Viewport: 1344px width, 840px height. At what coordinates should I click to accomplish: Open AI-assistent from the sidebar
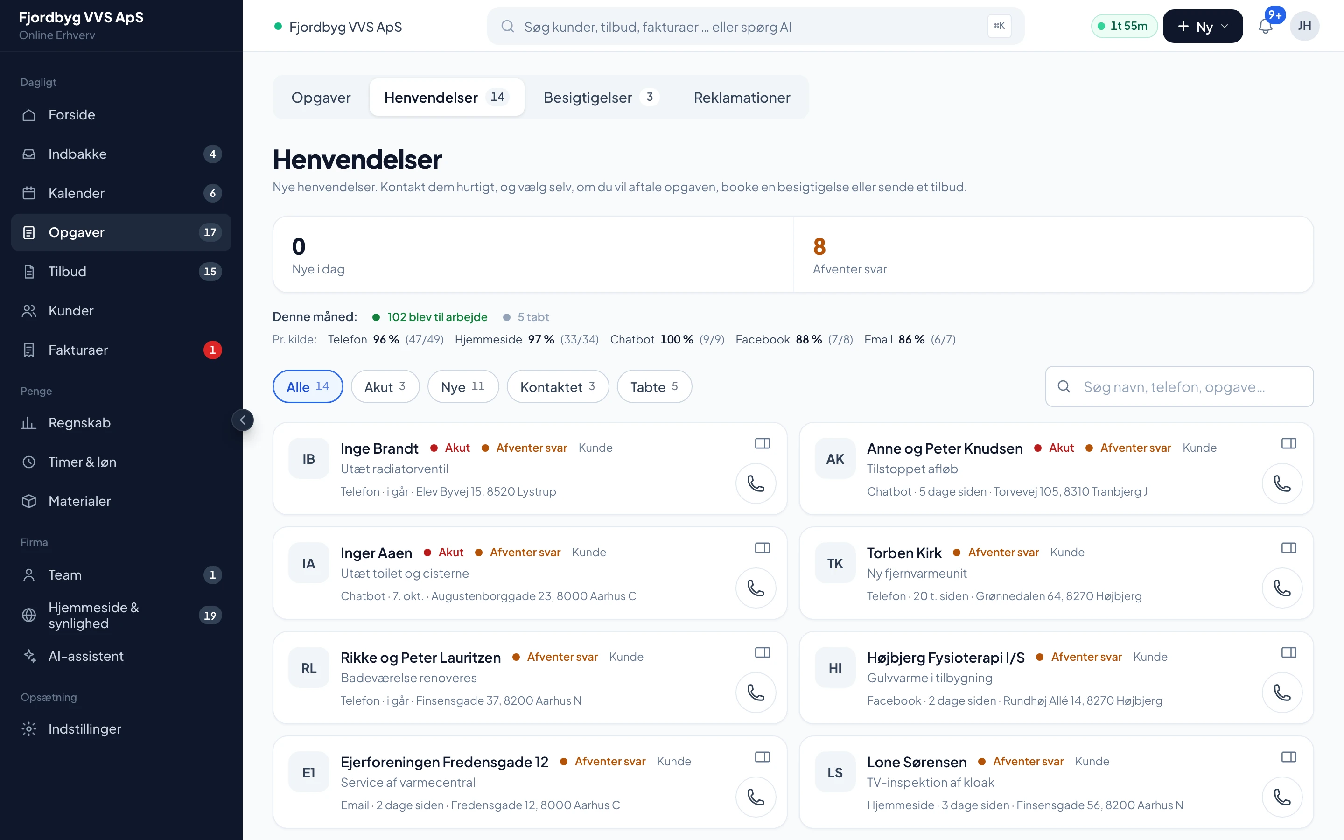tap(121, 656)
